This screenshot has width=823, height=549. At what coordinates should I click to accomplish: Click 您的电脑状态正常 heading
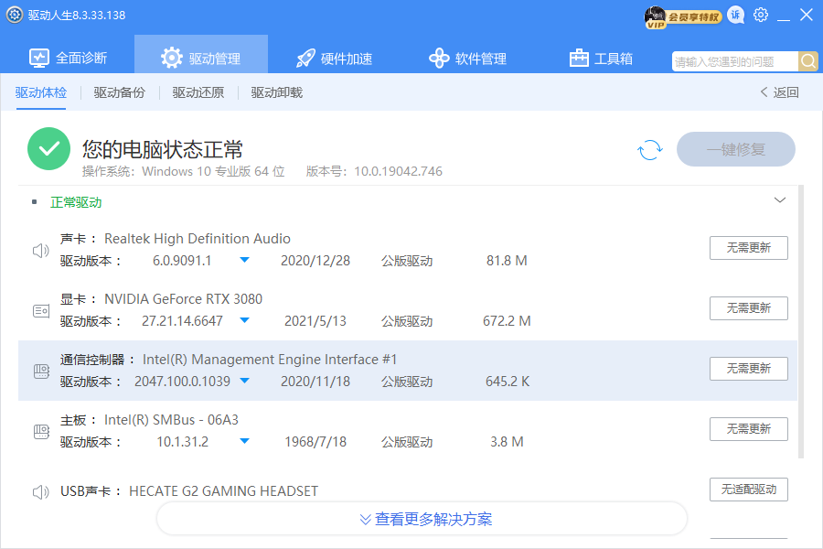click(163, 150)
